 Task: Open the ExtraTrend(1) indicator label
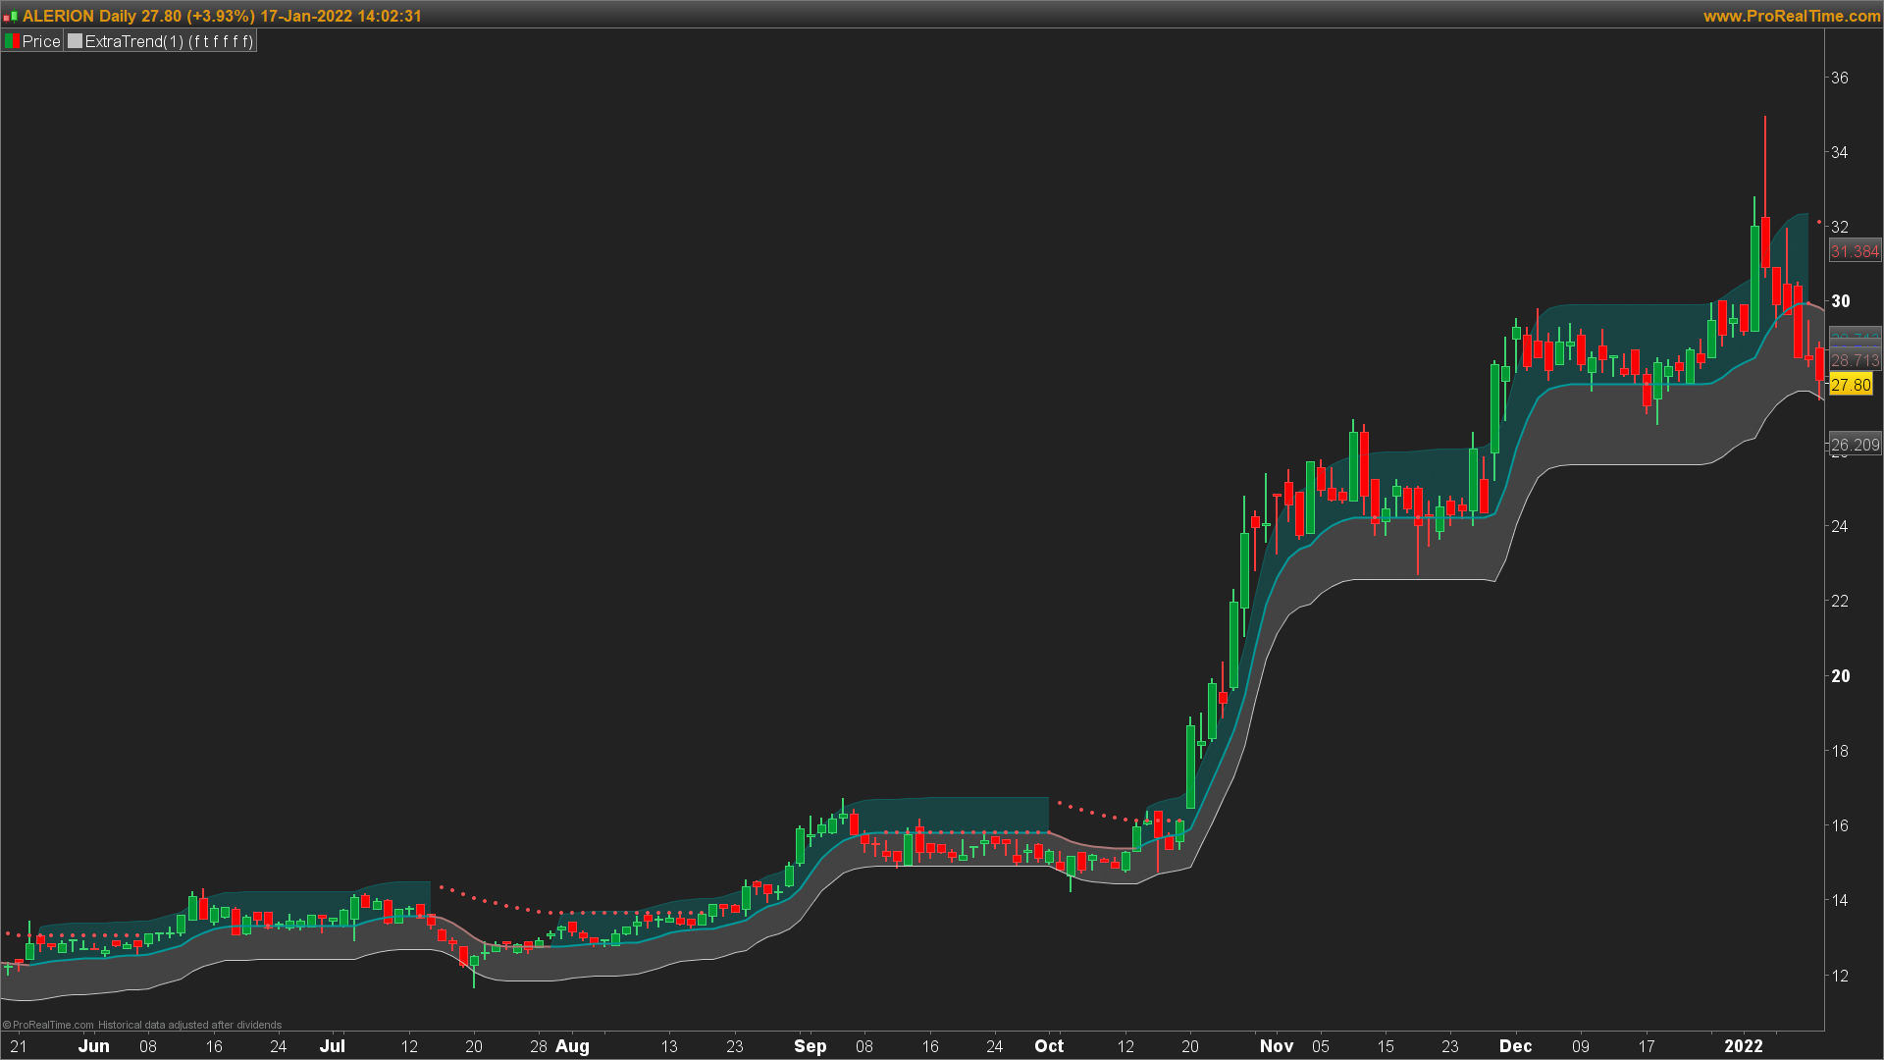click(169, 41)
